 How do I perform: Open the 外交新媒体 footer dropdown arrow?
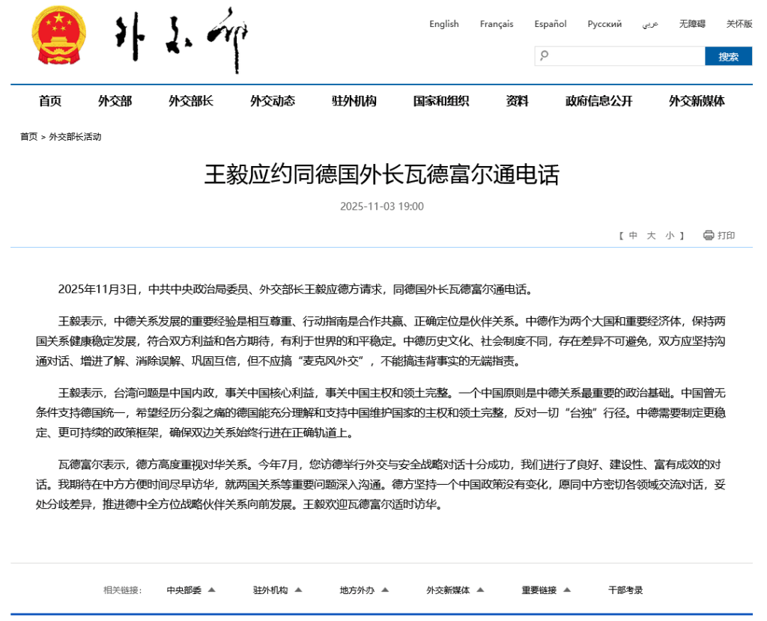coord(479,590)
